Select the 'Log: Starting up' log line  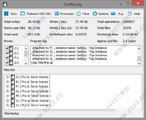42,62
